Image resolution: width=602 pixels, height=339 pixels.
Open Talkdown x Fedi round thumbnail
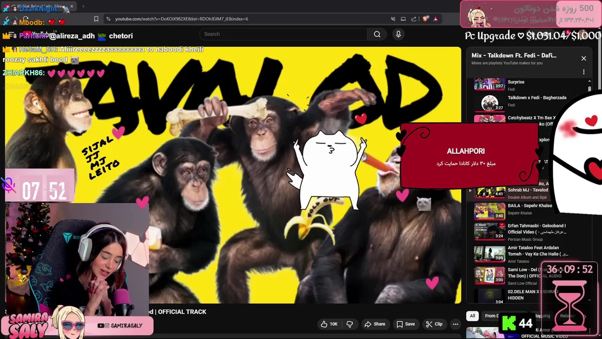click(490, 103)
